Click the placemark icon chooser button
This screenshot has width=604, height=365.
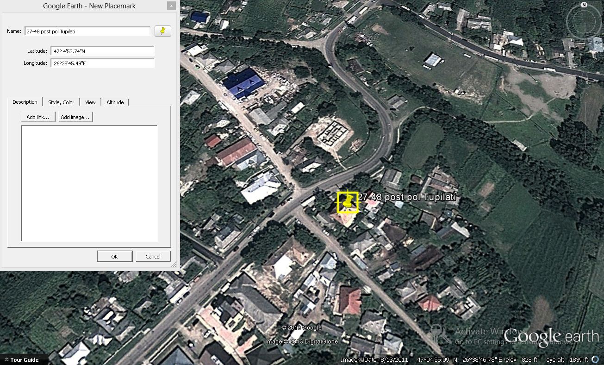pos(162,31)
